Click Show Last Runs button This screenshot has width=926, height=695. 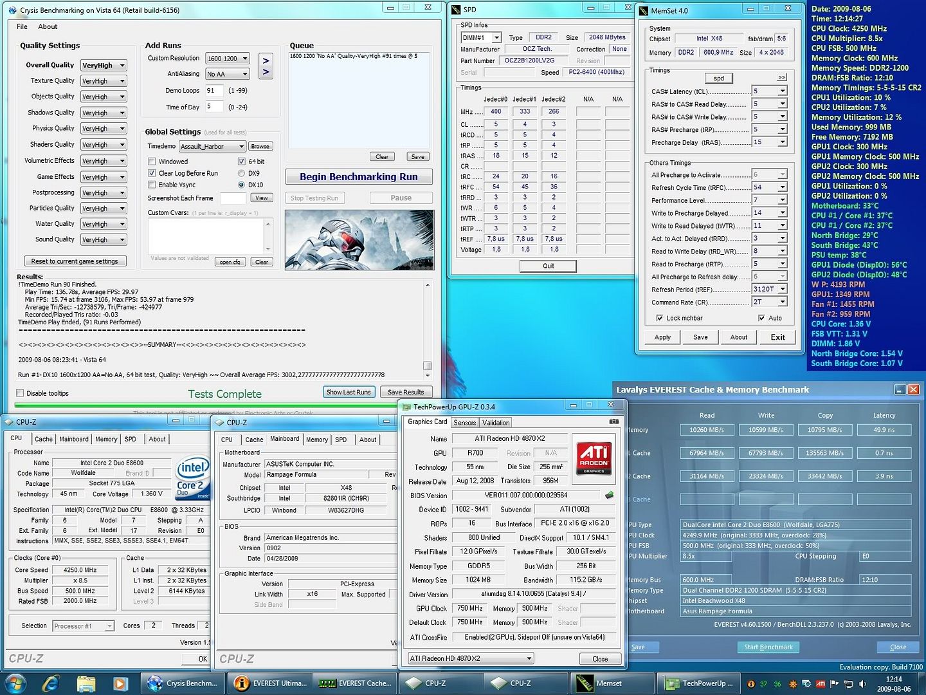[349, 392]
